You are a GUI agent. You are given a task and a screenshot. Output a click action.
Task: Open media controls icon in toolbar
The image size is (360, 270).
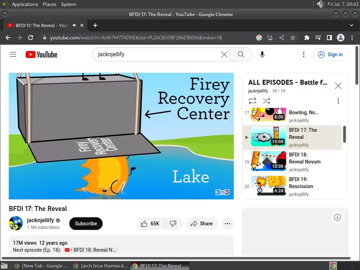tap(318, 38)
